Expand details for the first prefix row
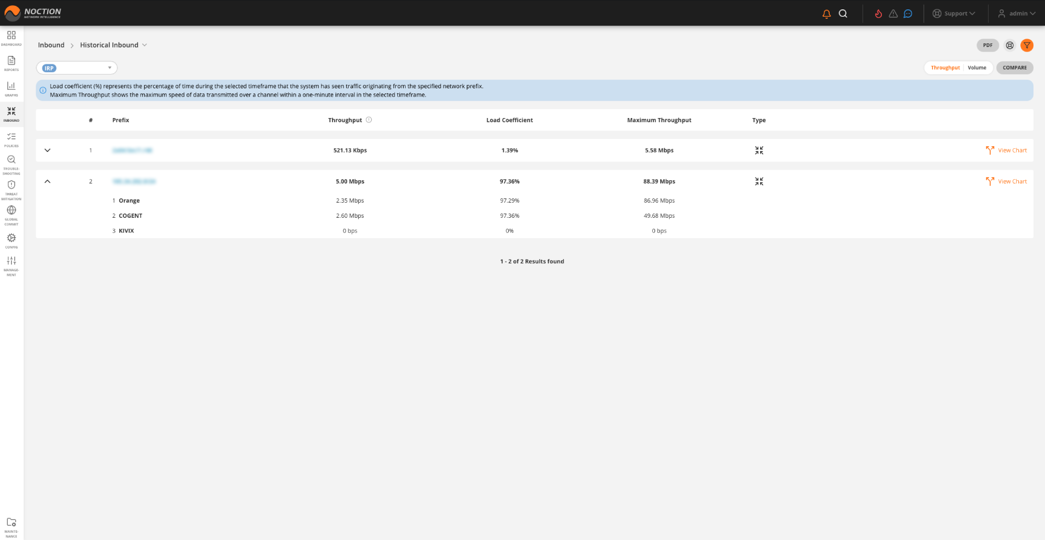Screen dimensions: 1045x540 [48, 150]
